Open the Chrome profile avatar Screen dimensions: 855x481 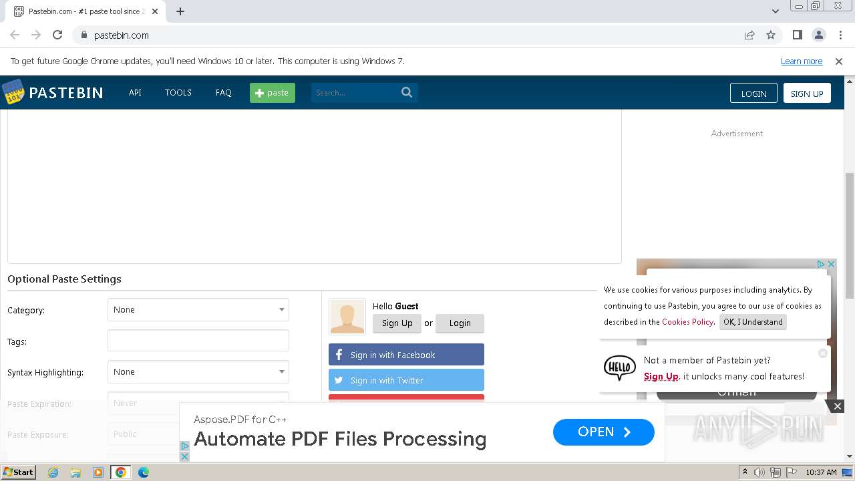coord(819,35)
